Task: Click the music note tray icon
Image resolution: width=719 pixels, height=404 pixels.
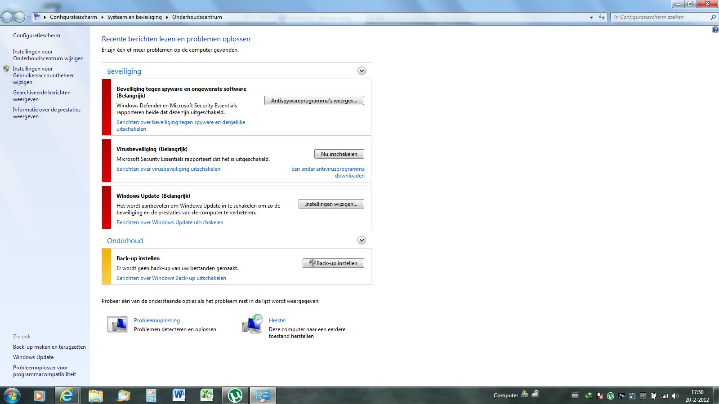Action: (632, 396)
